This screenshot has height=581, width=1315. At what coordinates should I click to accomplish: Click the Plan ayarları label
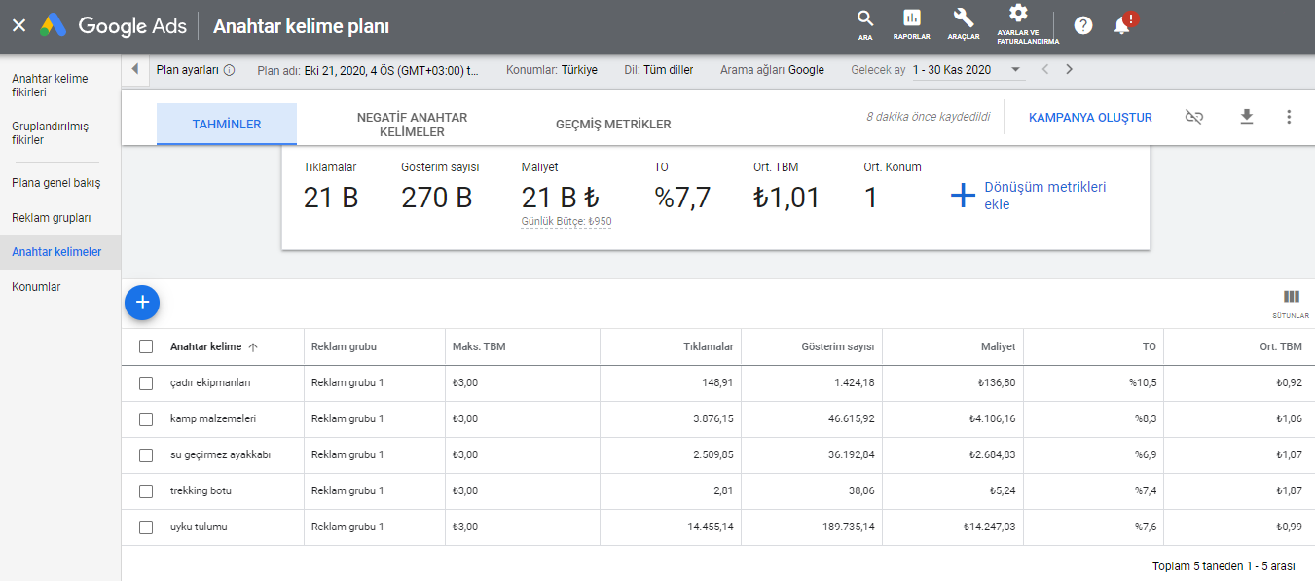[188, 70]
